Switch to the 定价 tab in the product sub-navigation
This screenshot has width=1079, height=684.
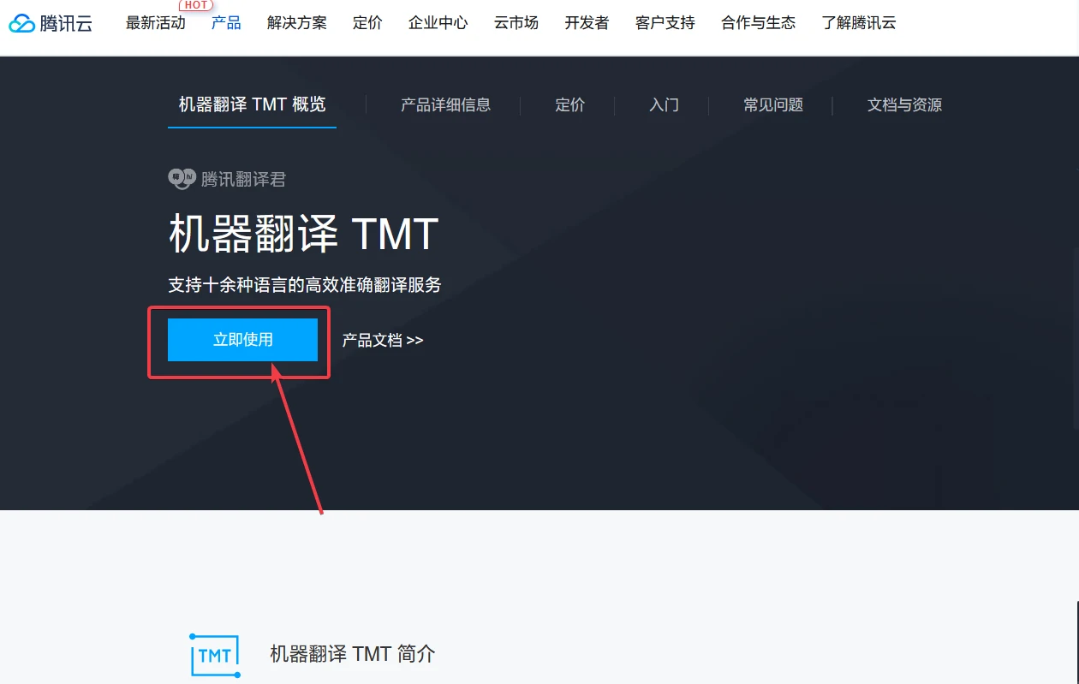[569, 104]
